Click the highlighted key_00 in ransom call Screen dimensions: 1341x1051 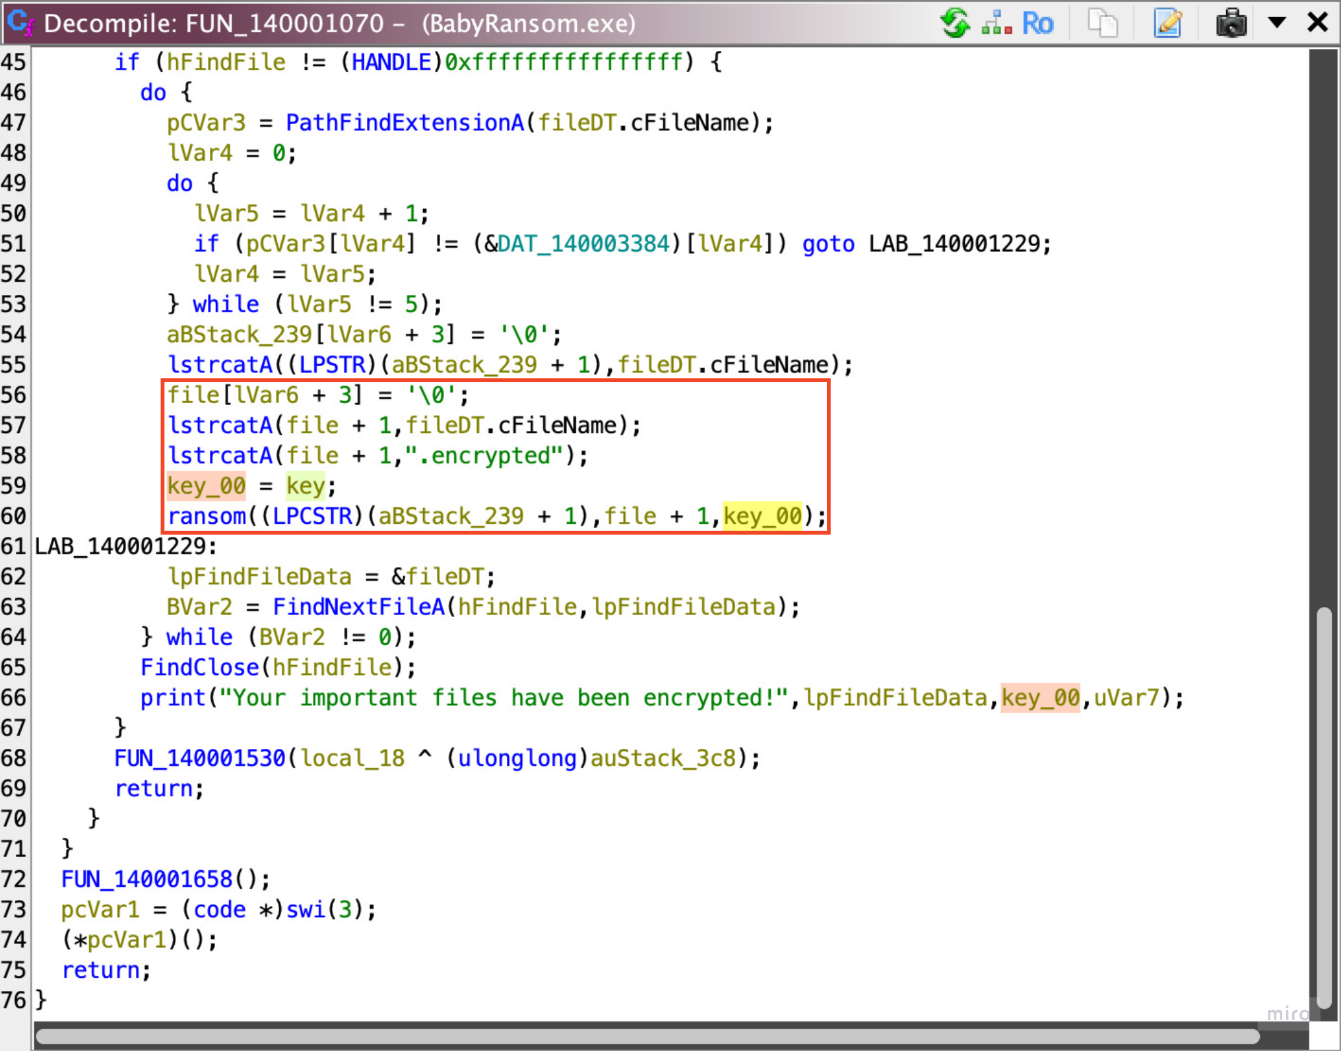[762, 516]
